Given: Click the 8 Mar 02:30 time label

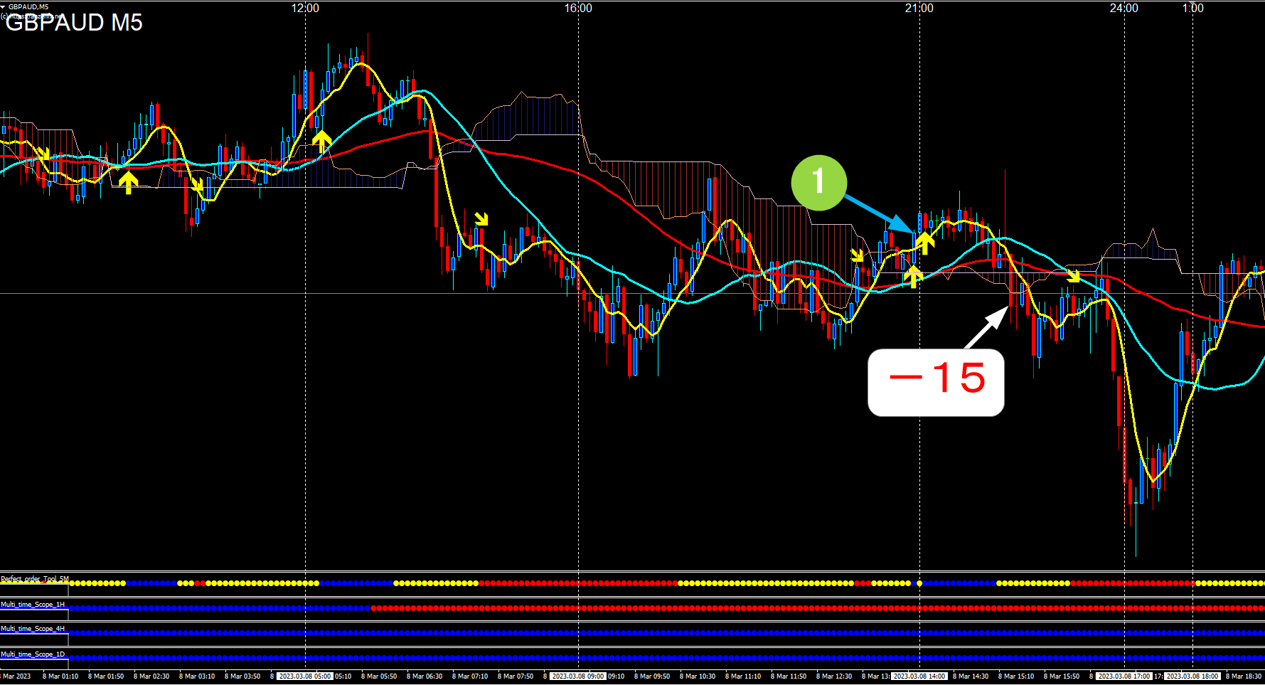Looking at the screenshot, I should point(151,676).
